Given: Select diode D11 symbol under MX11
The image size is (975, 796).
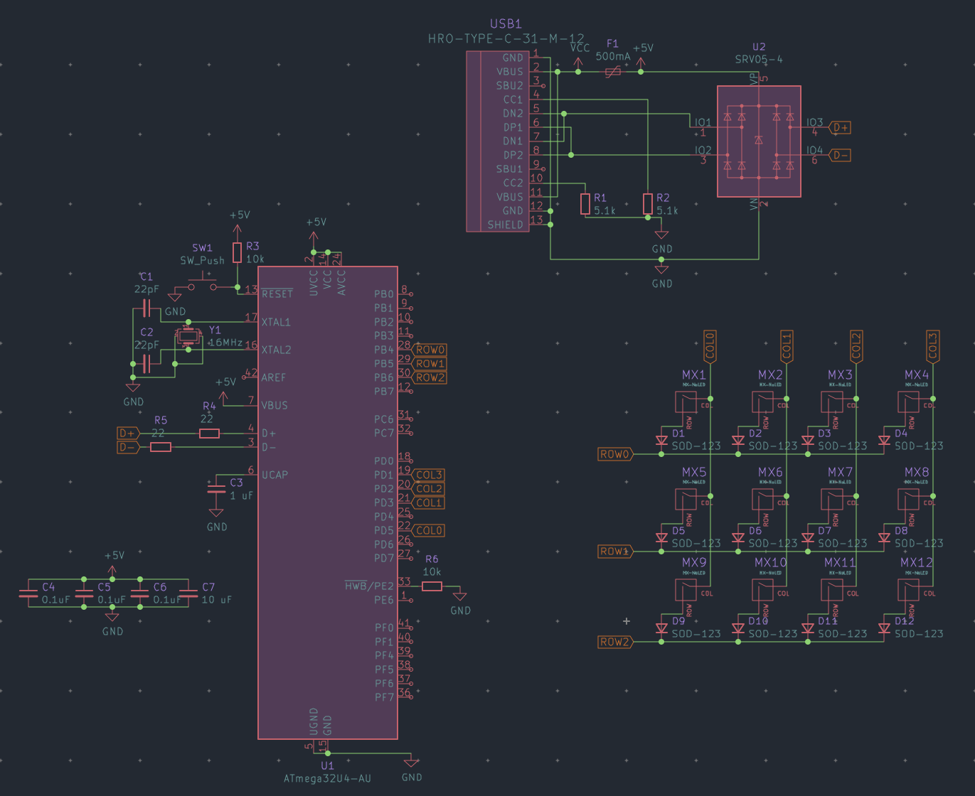Looking at the screenshot, I should click(x=808, y=628).
